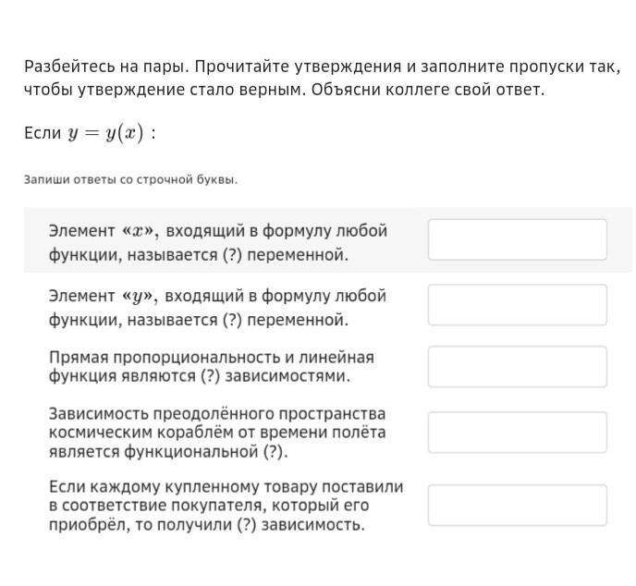636x586 pixels.
Task: Click the statement about космическим кораблём
Action: click(x=217, y=433)
